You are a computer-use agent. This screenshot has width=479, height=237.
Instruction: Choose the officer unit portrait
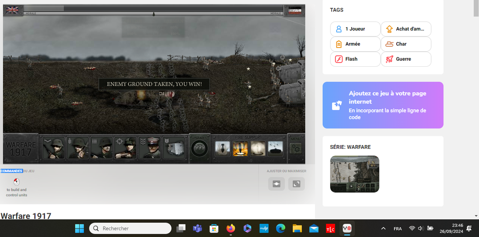(x=151, y=148)
